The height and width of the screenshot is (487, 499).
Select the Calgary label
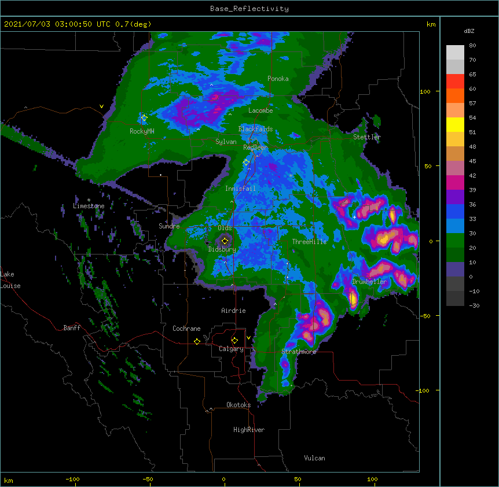coord(231,349)
